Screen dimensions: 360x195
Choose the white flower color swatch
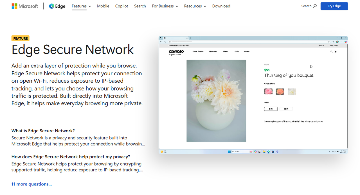pyautogui.click(x=292, y=91)
